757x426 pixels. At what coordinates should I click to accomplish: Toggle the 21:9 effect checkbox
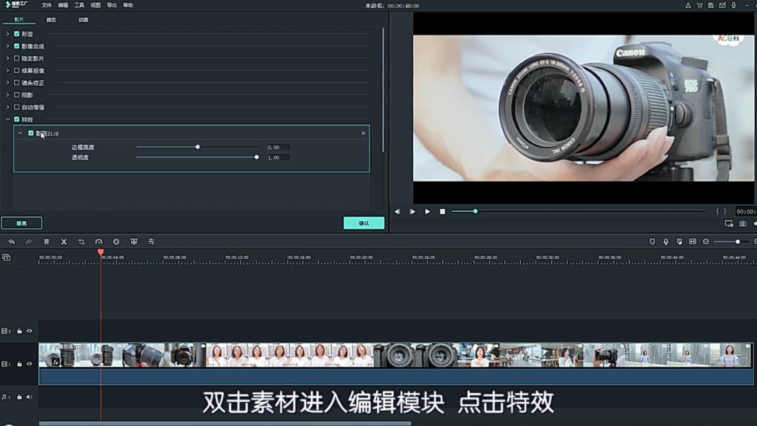pyautogui.click(x=31, y=133)
